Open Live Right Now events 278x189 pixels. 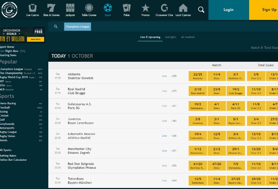tap(13, 51)
